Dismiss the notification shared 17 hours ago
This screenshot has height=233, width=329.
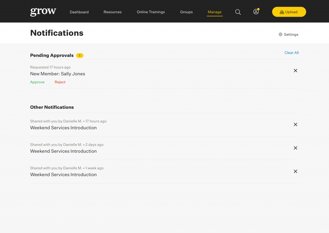pos(295,125)
